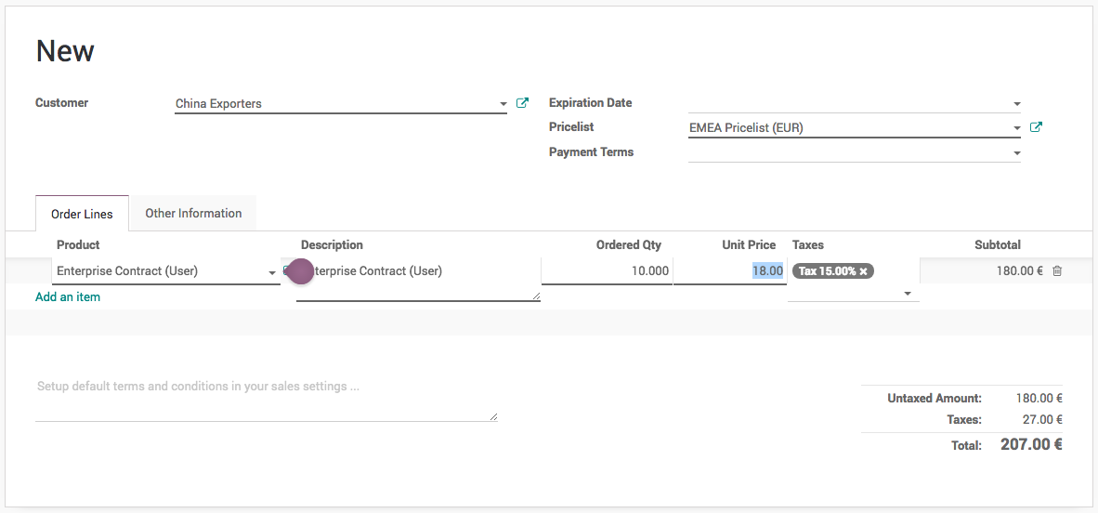
Task: Select the Order Lines tab
Action: [82, 214]
